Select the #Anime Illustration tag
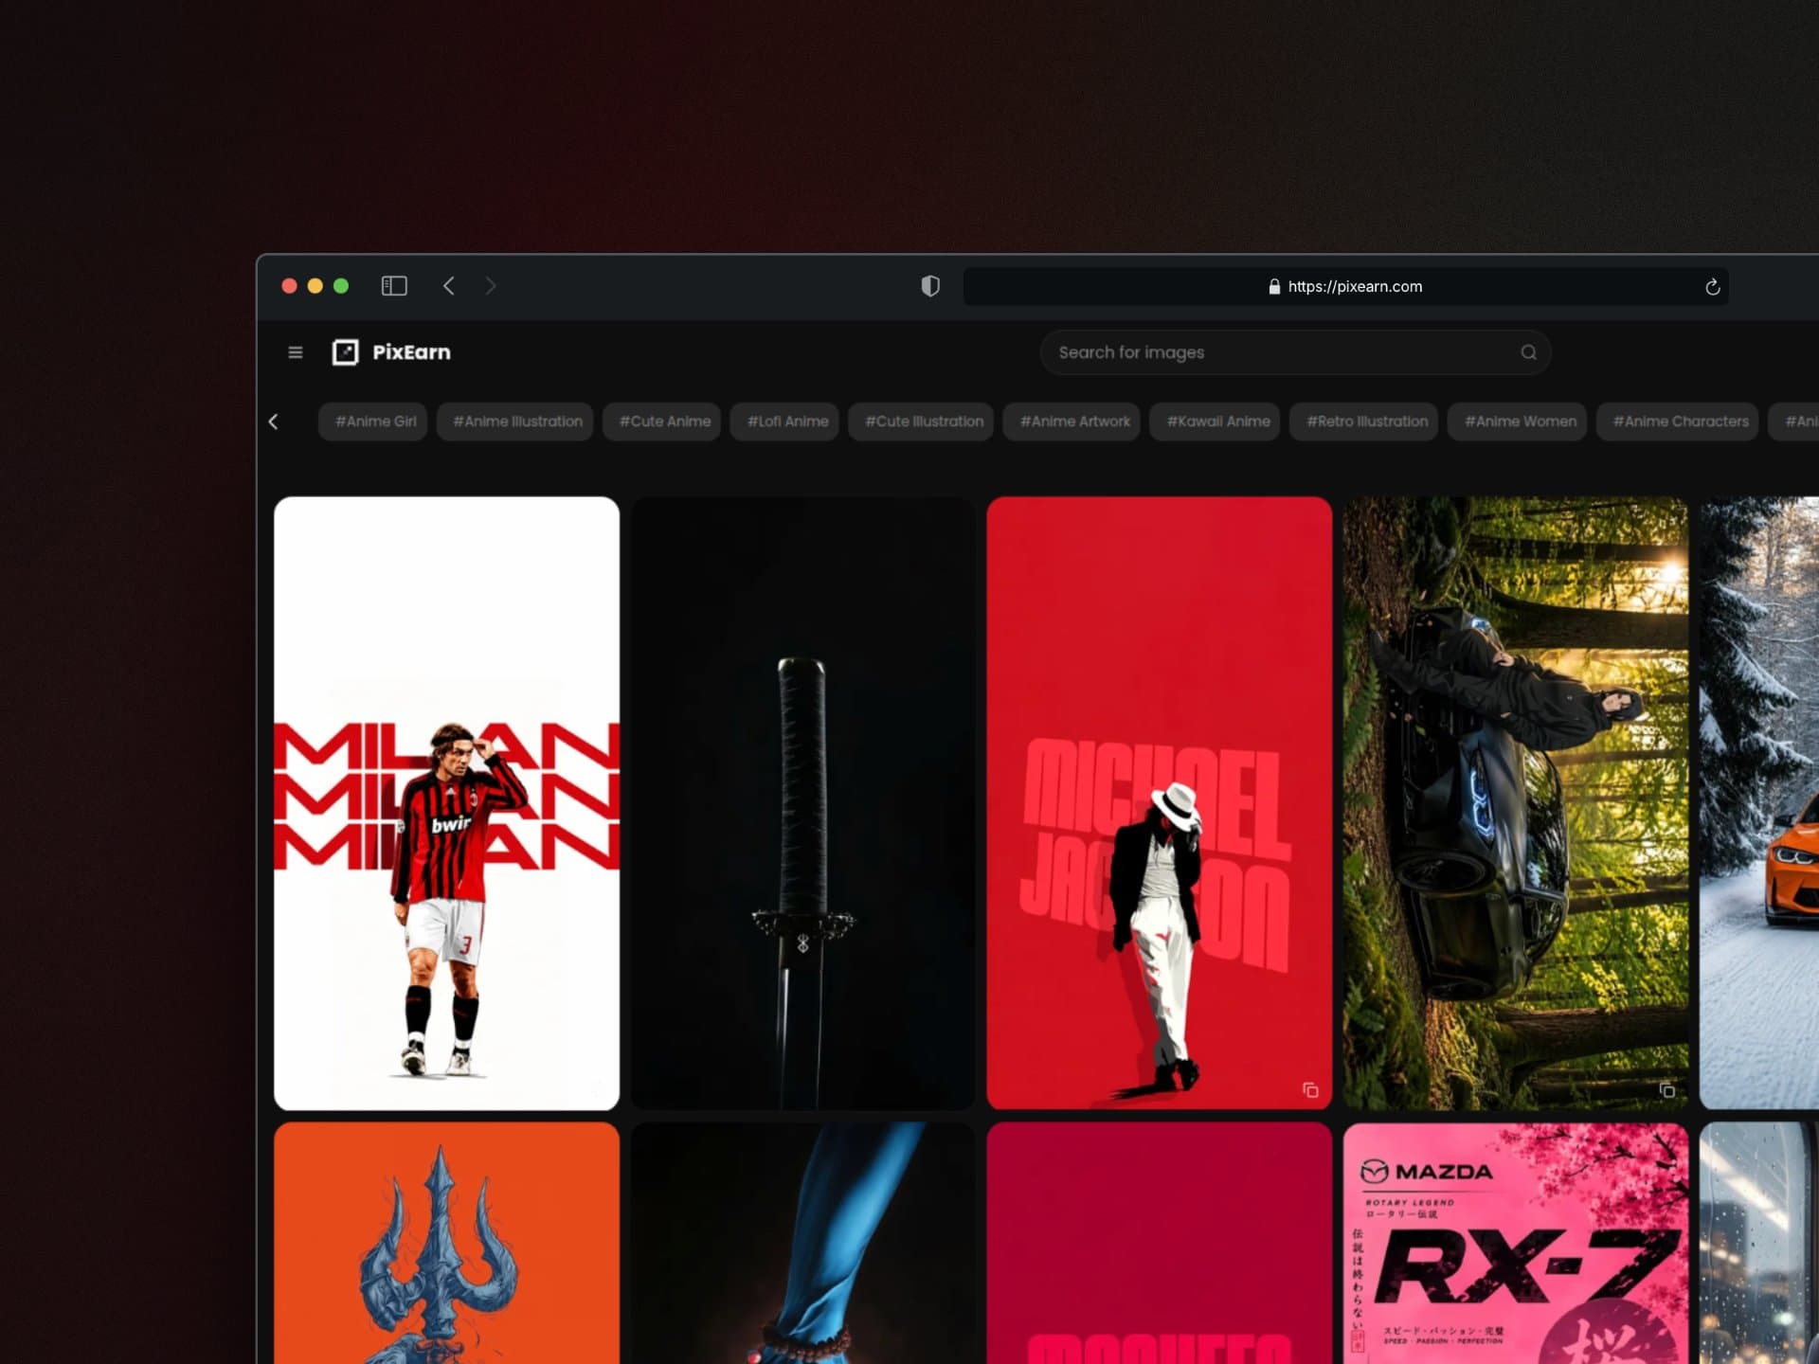Image resolution: width=1819 pixels, height=1364 pixels. point(517,422)
